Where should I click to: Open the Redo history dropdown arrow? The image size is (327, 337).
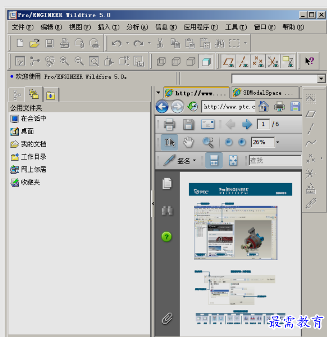[x=149, y=43]
